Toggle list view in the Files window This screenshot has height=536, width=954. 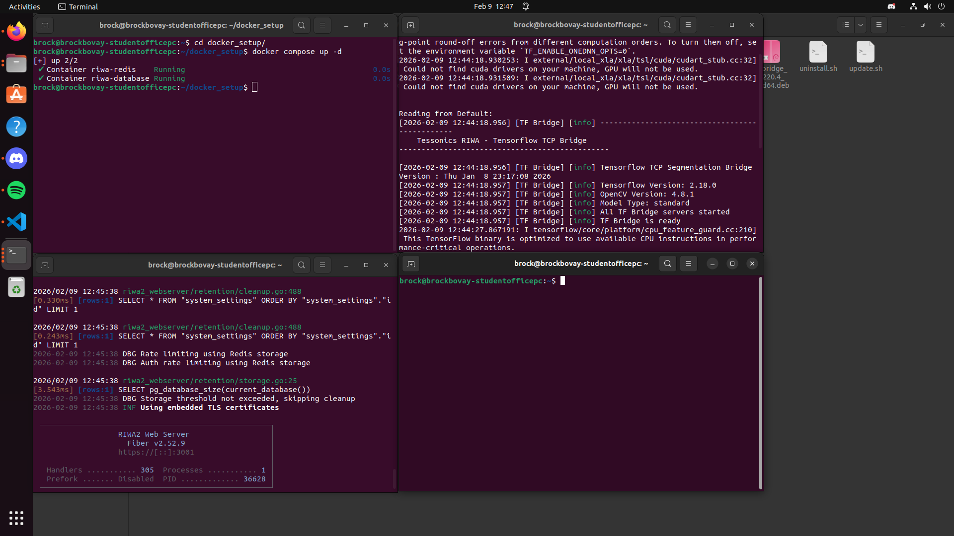(x=846, y=25)
